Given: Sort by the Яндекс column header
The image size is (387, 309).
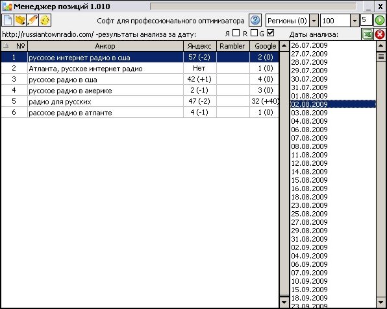Looking at the screenshot, I should [200, 46].
